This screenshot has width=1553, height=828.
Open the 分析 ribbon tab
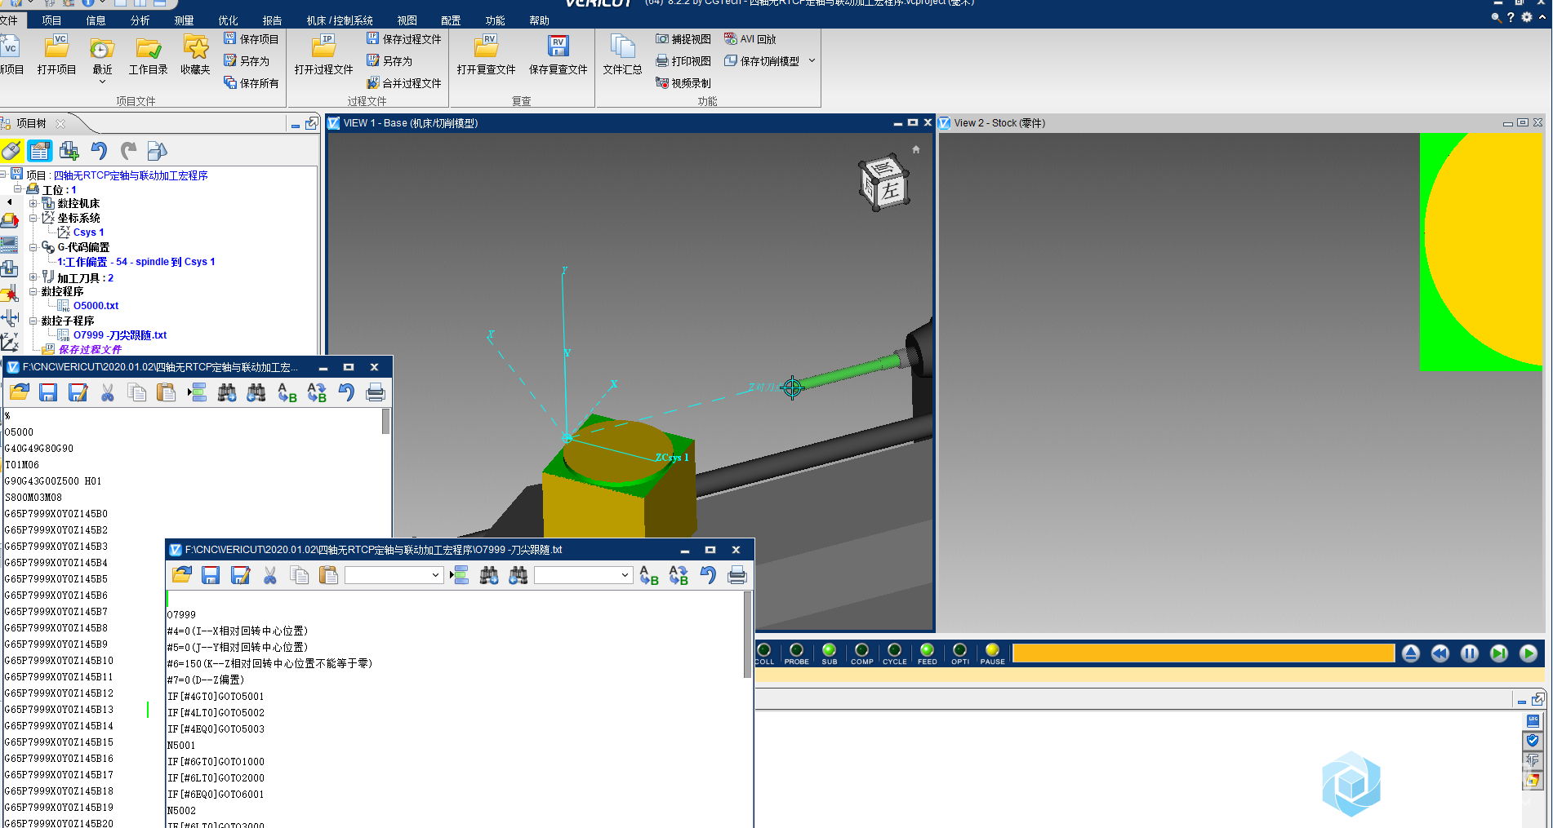click(140, 20)
